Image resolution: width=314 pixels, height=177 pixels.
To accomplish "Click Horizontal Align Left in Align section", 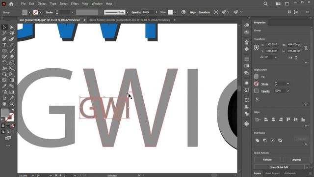I will [266, 119].
